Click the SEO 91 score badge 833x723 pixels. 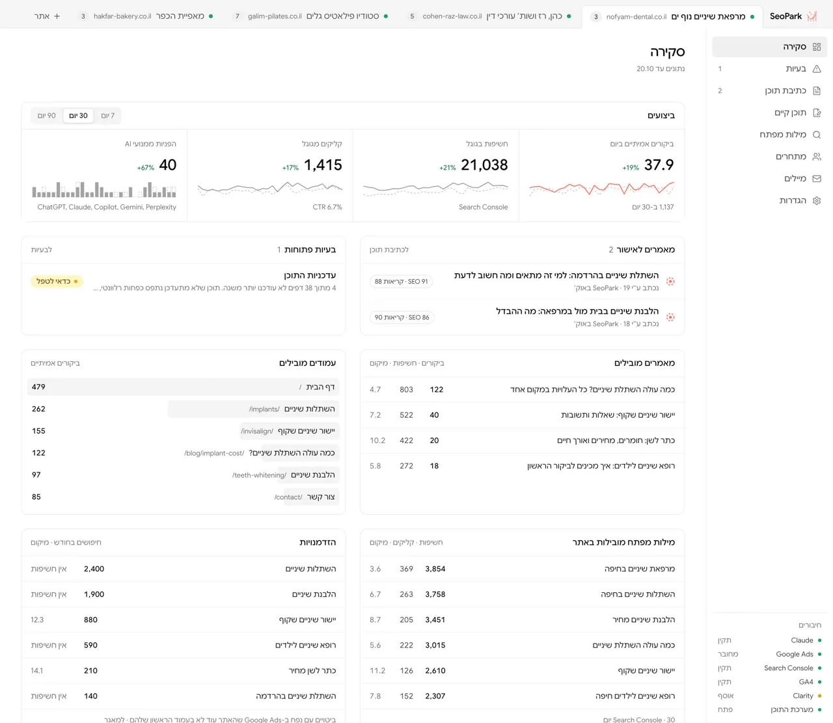[402, 282]
